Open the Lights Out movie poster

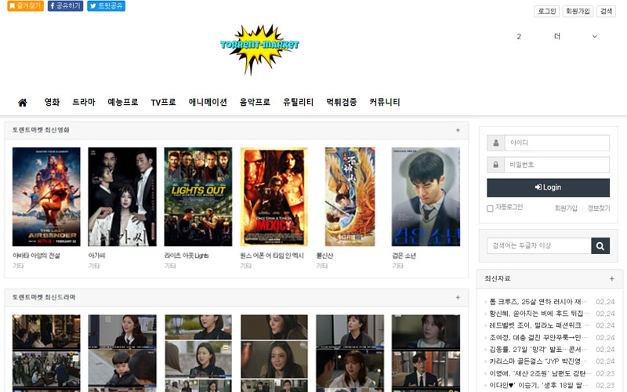198,197
